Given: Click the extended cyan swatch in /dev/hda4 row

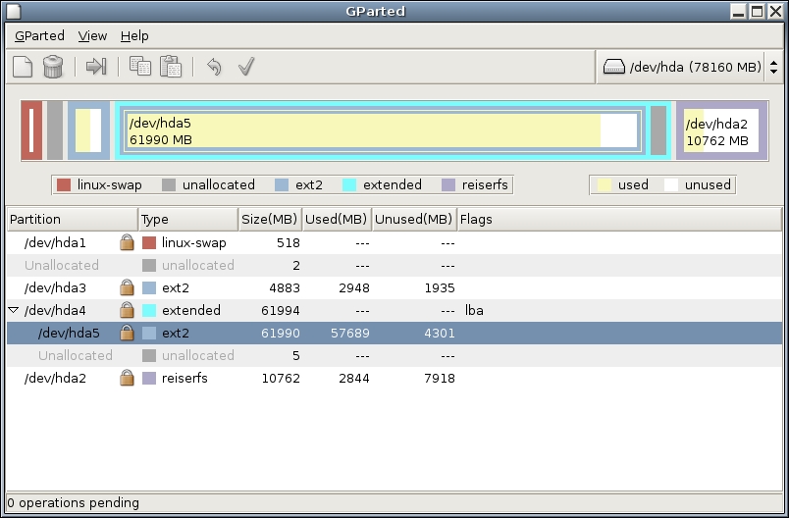Looking at the screenshot, I should click(x=149, y=311).
